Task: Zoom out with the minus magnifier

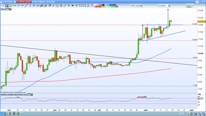Action: (x=199, y=114)
